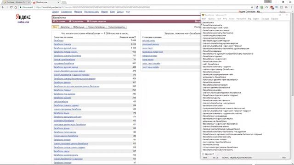This screenshot has width=294, height=165.
Task: Open the browser home page icon
Action: point(16,7)
